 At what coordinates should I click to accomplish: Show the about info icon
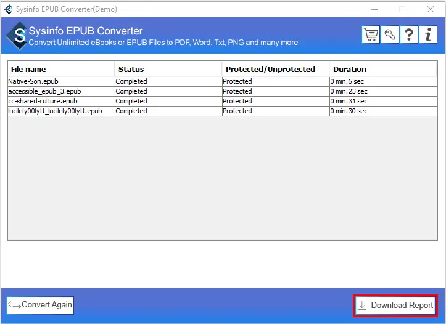pos(428,34)
